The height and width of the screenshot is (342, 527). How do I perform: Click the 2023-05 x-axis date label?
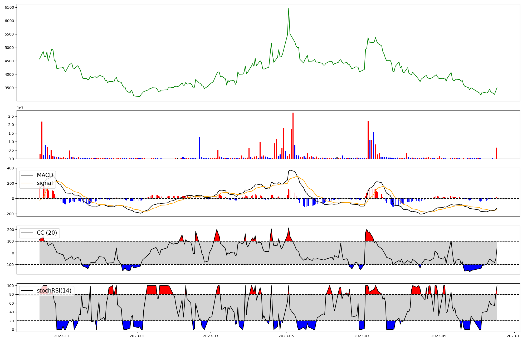click(286, 336)
